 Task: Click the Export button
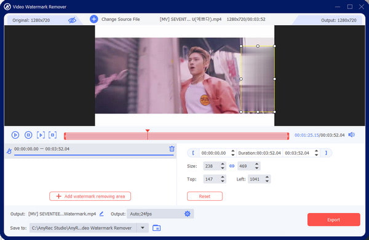click(333, 220)
